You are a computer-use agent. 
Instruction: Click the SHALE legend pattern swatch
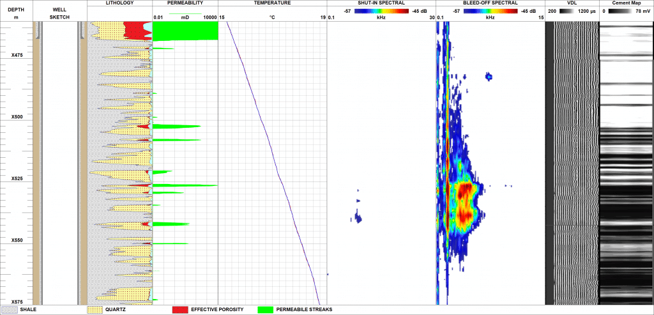click(x=9, y=310)
